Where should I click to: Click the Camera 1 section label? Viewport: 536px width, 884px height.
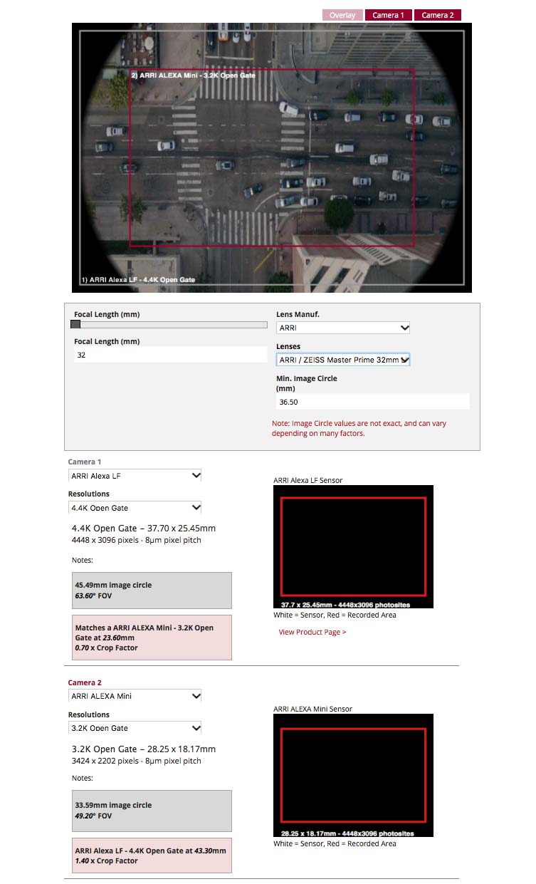tap(85, 462)
